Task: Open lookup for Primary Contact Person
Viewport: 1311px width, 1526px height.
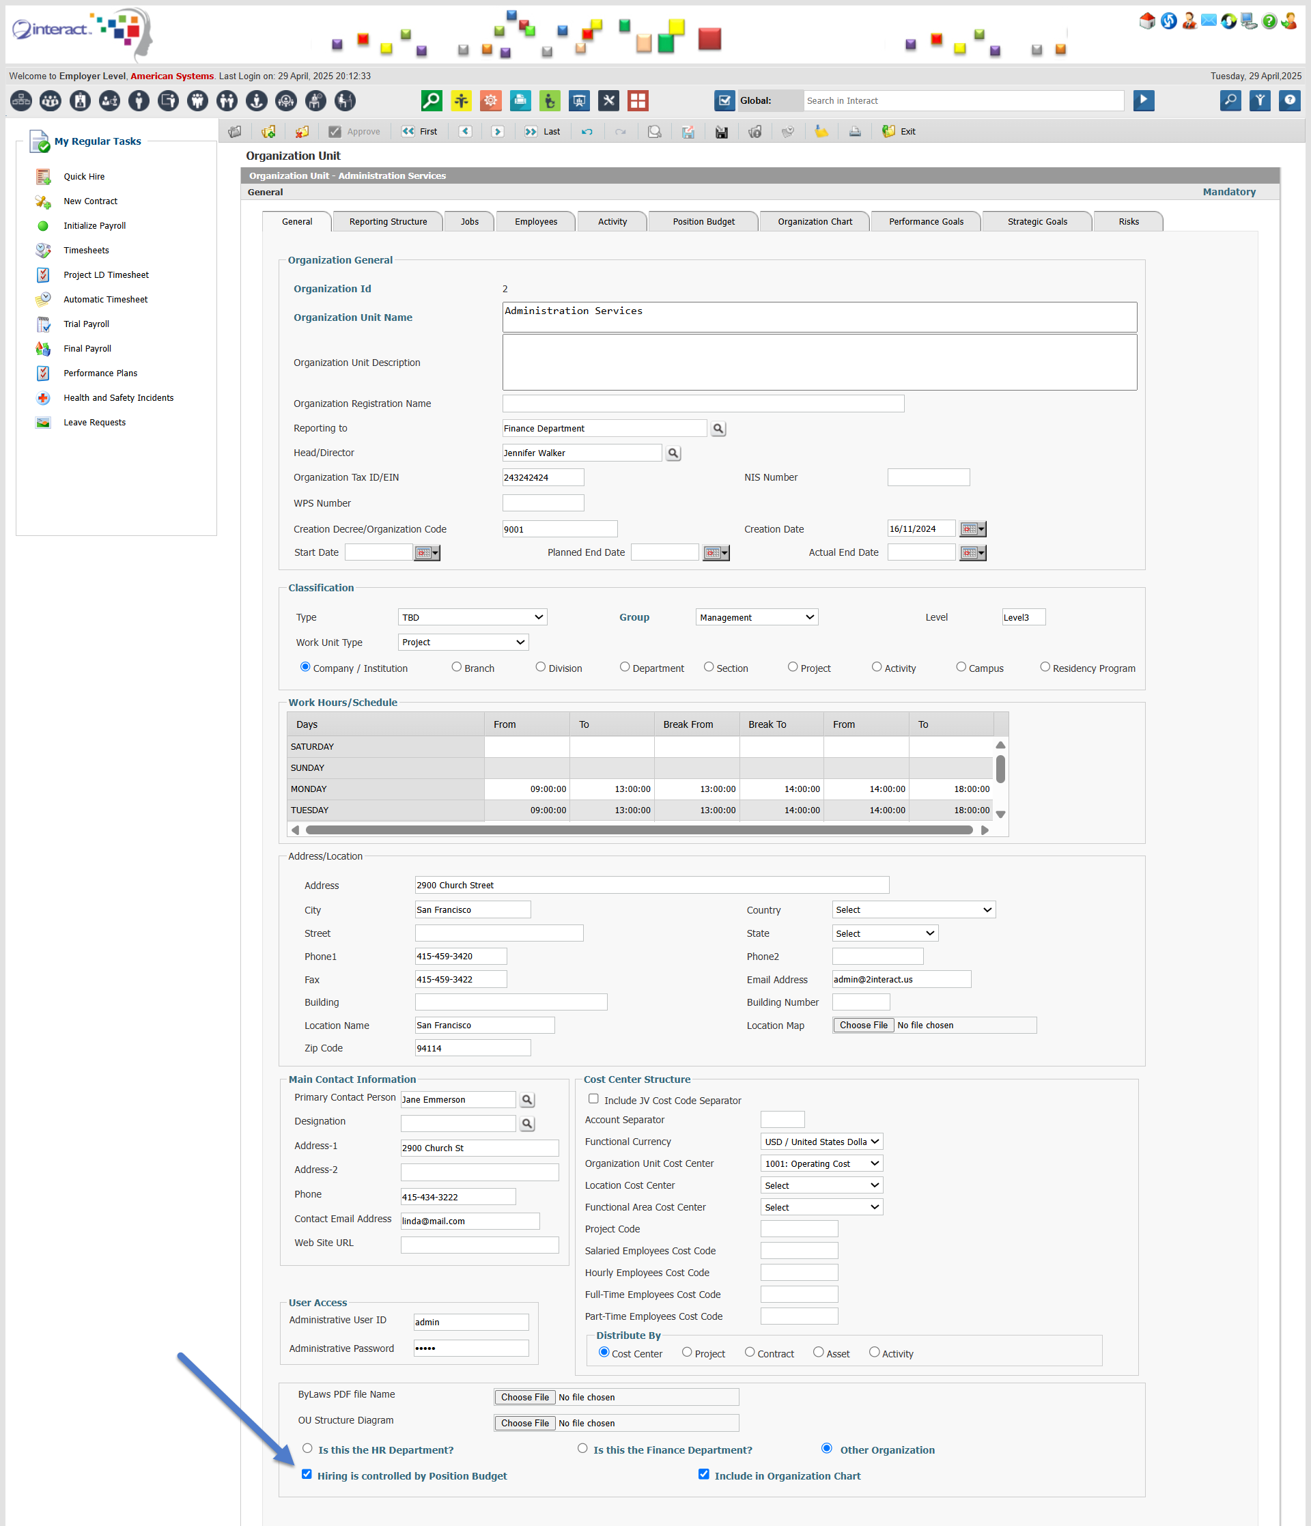Action: coord(527,1101)
